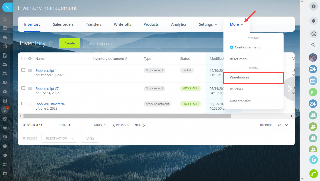Click the Delete action

click(x=30, y=138)
